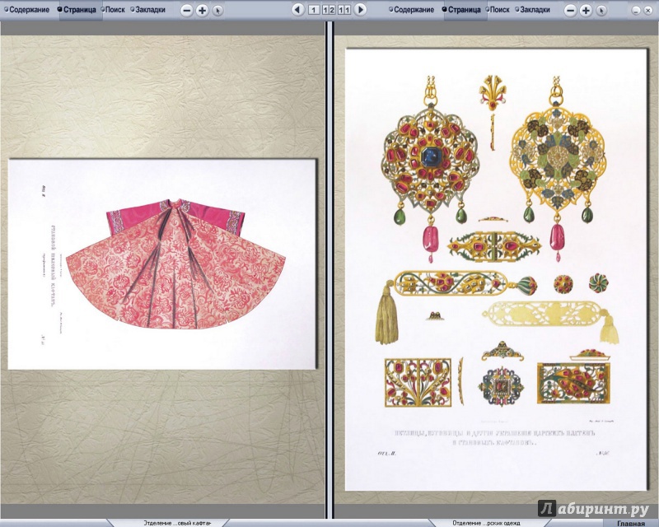Minimize the viewer window

coord(636,12)
